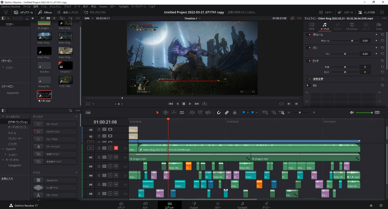Mute audio track A1
The width and height of the screenshot is (388, 209).
[x=116, y=148]
